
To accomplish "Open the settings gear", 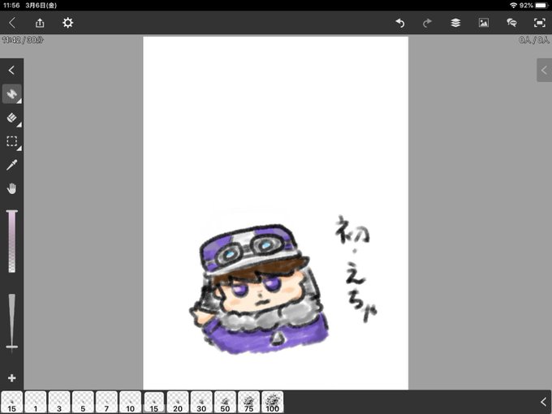I will click(x=67, y=23).
